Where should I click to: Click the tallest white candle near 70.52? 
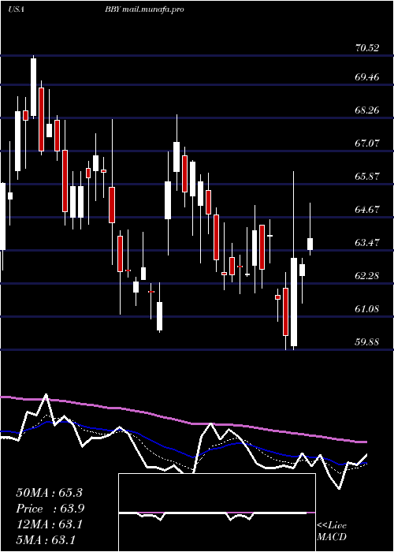tap(33, 87)
